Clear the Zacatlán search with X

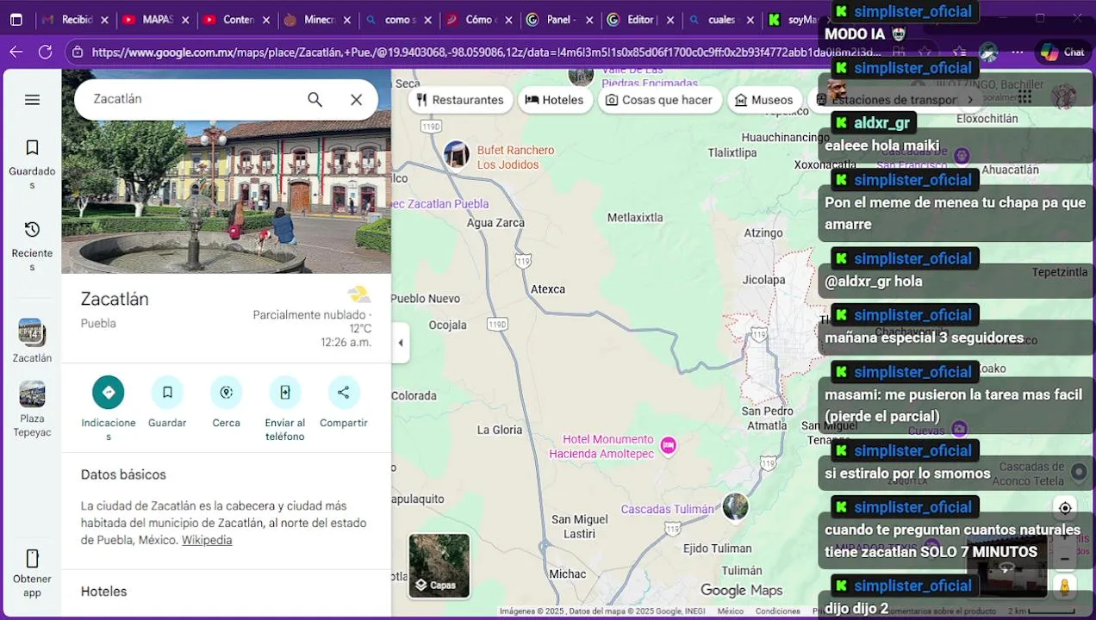click(356, 100)
